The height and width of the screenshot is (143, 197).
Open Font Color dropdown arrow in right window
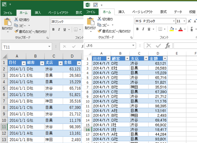[185, 29]
